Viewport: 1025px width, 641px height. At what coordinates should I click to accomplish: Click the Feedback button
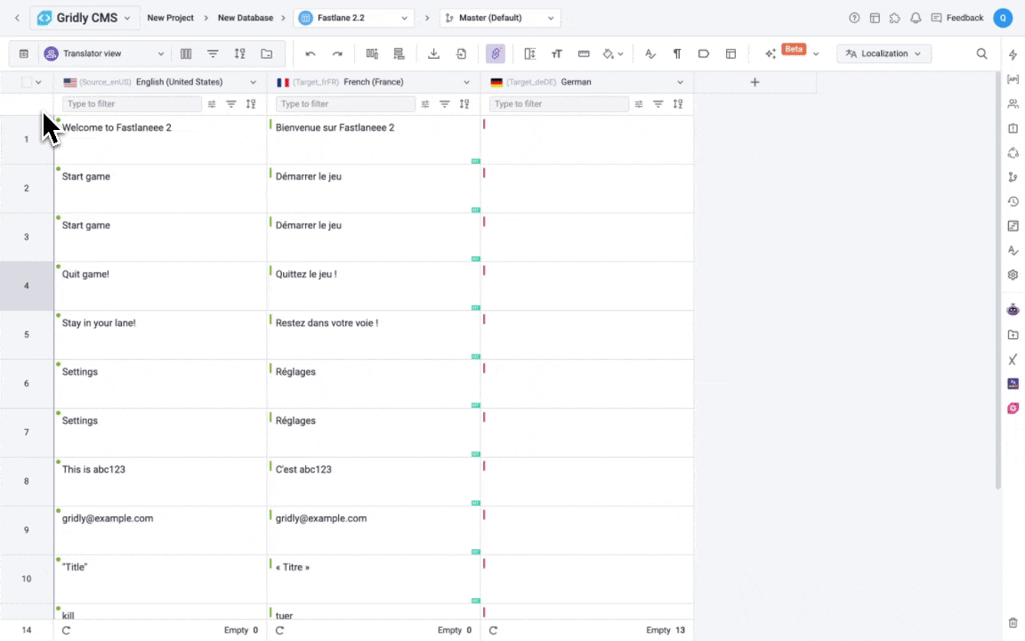[x=957, y=18]
